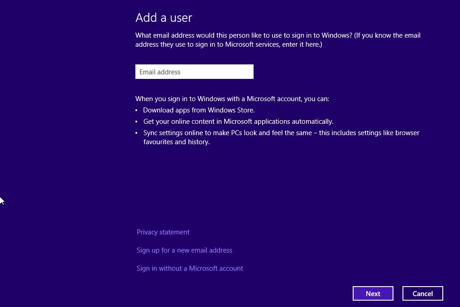Screen dimensions: 460x307
Task: Choose Sign in without a Microsoft account
Action: click(x=190, y=268)
